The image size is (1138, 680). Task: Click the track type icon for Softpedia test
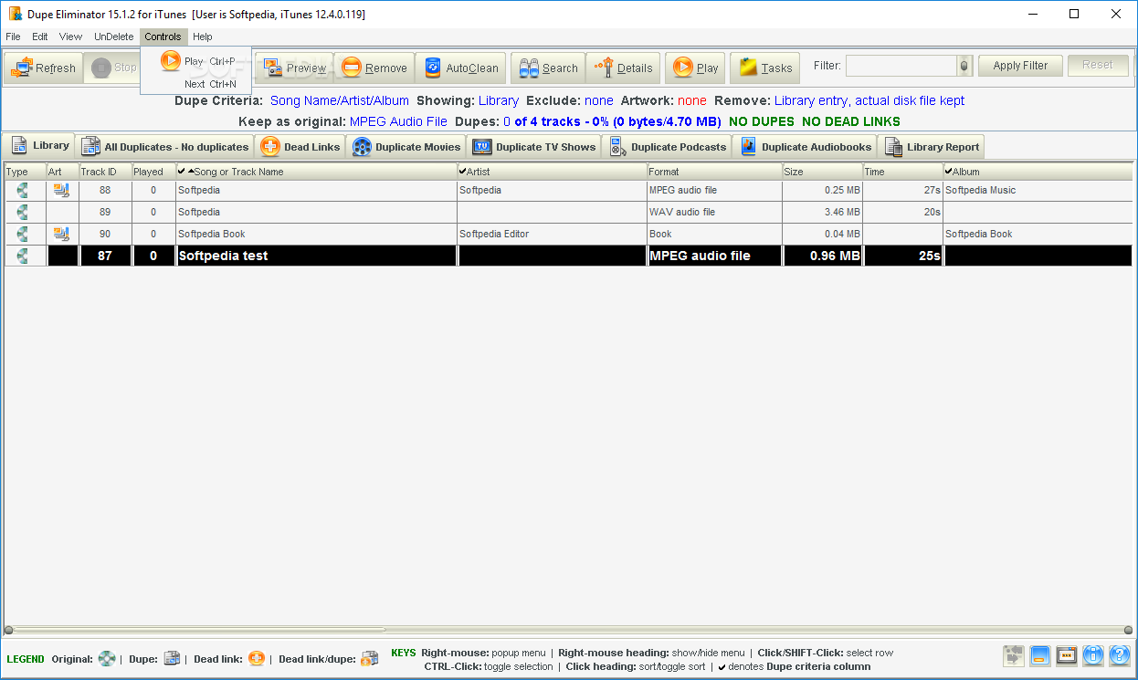tap(22, 256)
